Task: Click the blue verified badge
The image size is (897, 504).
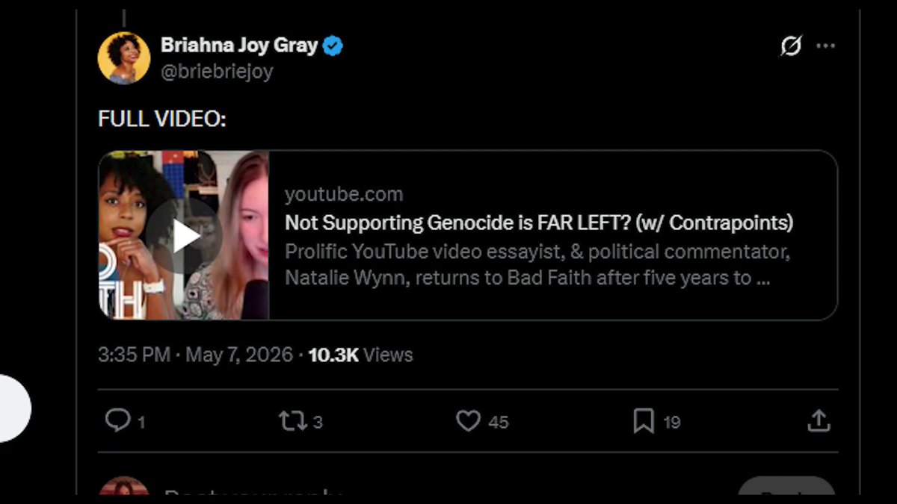Action: click(x=333, y=46)
